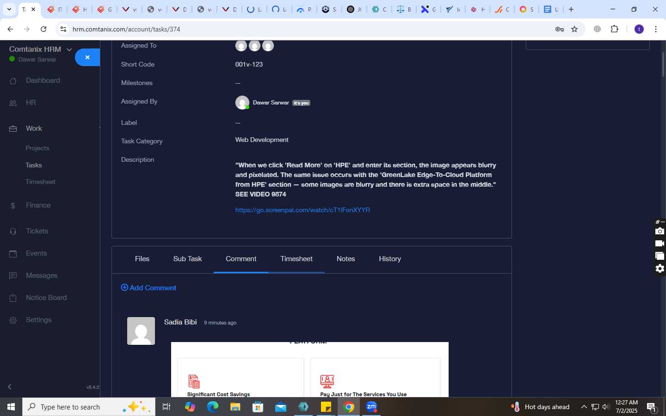Open recorder settings gear icon

pyautogui.click(x=660, y=269)
